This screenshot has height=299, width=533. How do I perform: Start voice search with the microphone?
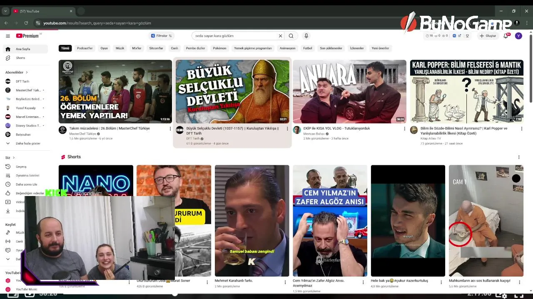pos(306,36)
